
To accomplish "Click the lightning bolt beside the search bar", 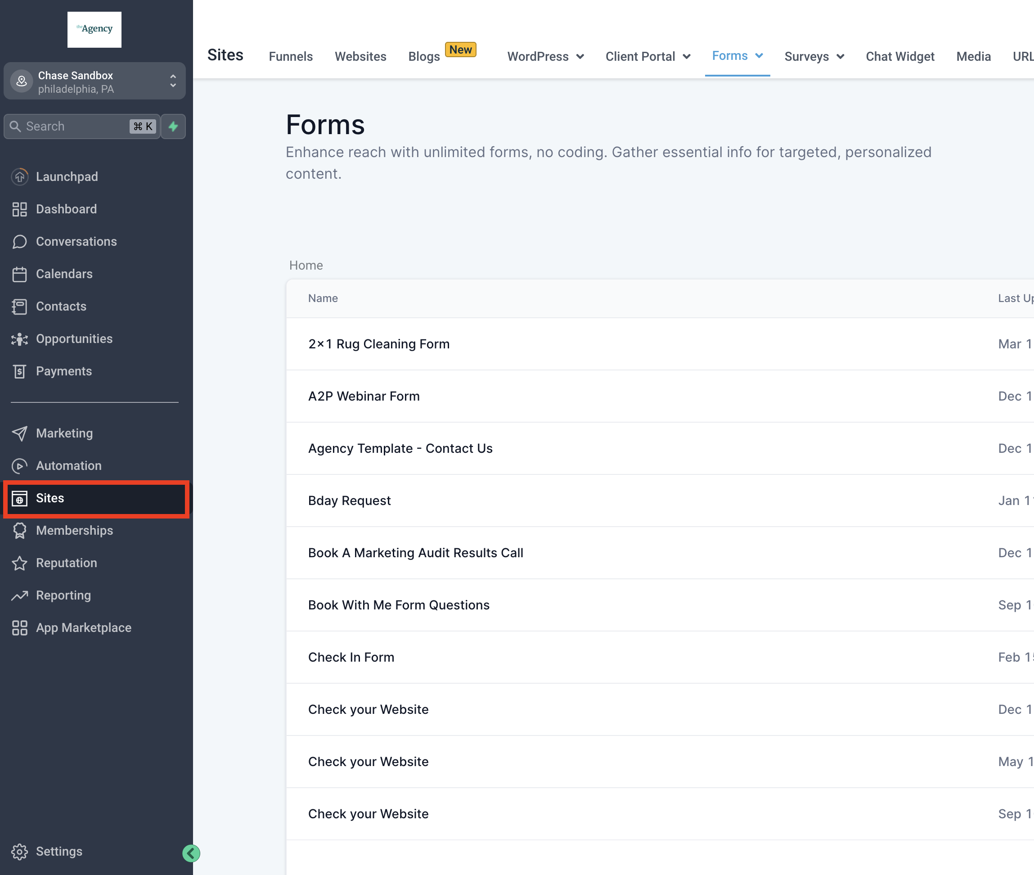I will click(x=173, y=126).
